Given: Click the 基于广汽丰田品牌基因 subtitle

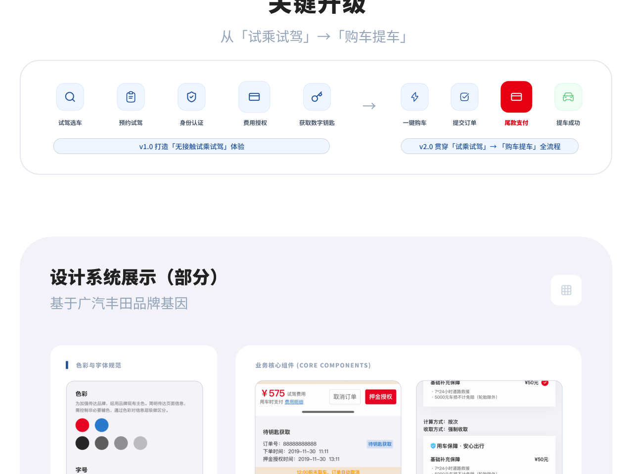Looking at the screenshot, I should pos(119,303).
